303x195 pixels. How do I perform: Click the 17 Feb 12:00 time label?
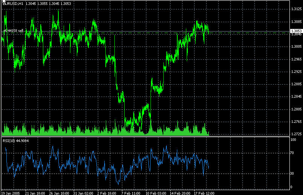204,193
